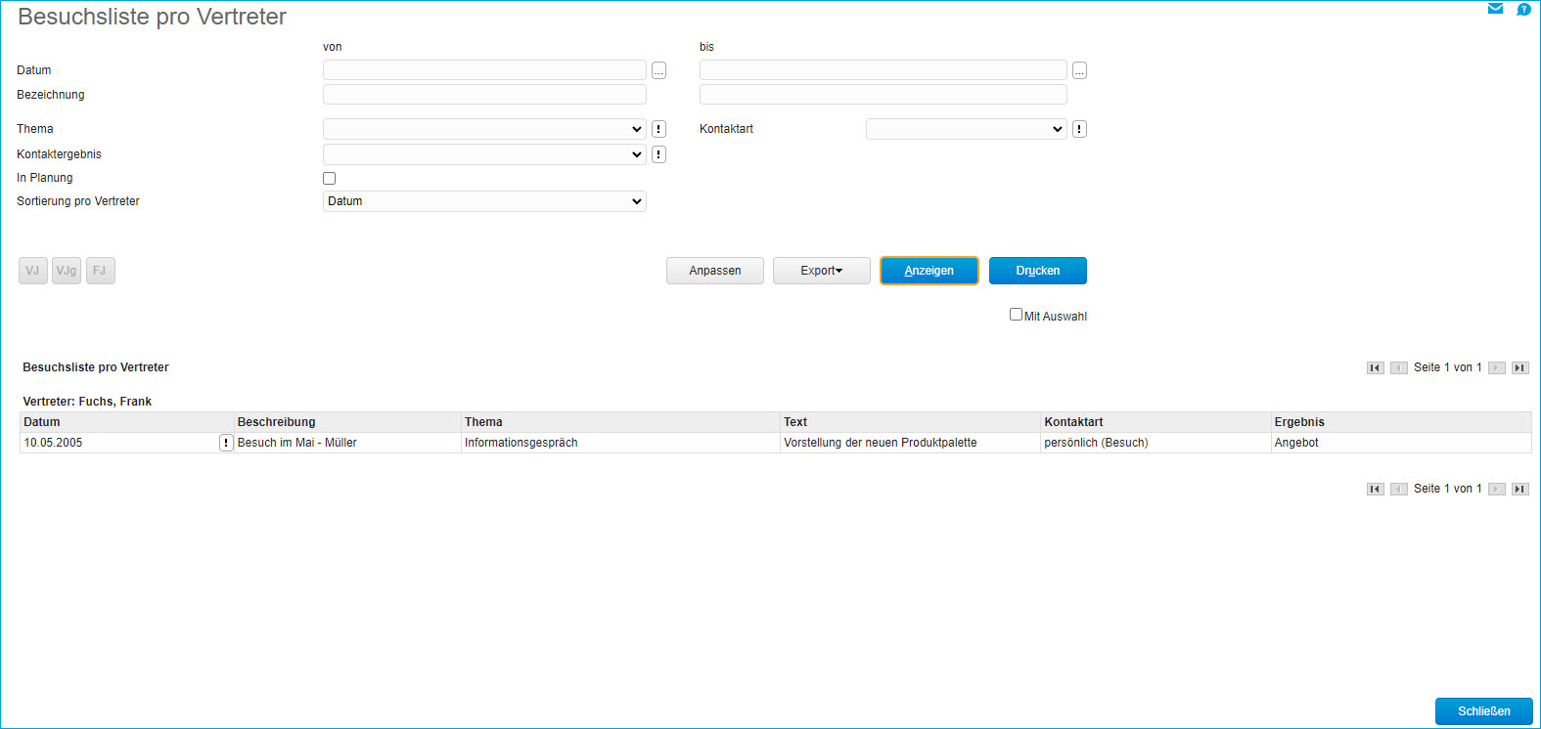The image size is (1541, 729).
Task: Go to last page in top pager
Action: point(1519,367)
